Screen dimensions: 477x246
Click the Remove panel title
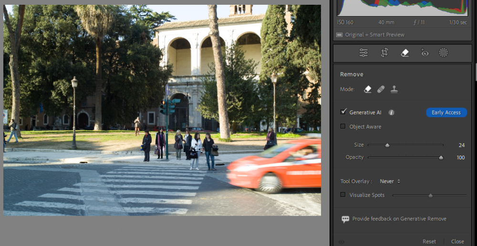point(352,75)
